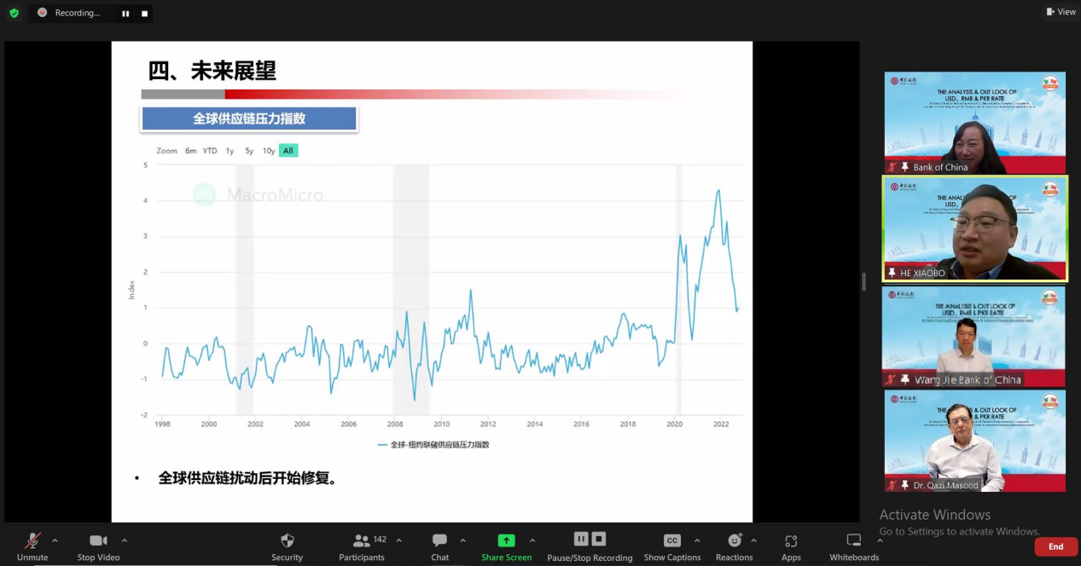This screenshot has width=1081, height=566.
Task: Pause recording from the top recording bar
Action: tap(125, 14)
